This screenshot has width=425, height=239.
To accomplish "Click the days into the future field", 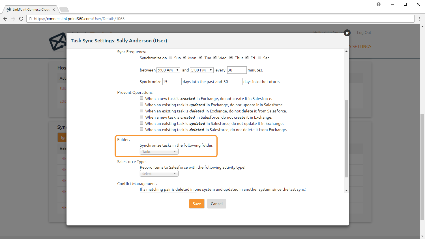I will coord(233,82).
